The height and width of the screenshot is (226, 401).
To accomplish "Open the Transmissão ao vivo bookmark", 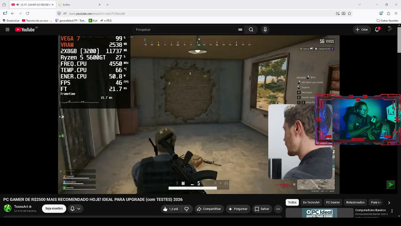I will pyautogui.click(x=37, y=21).
